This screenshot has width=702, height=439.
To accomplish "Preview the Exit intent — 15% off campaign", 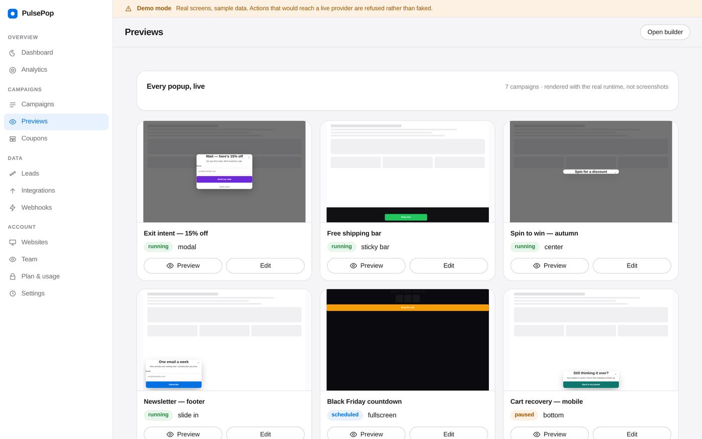I will click(x=183, y=266).
